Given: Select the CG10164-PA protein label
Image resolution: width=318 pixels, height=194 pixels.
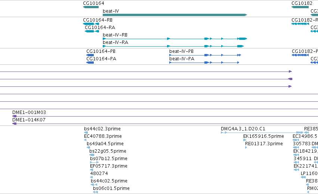Looking at the screenshot, I should click(101, 59).
